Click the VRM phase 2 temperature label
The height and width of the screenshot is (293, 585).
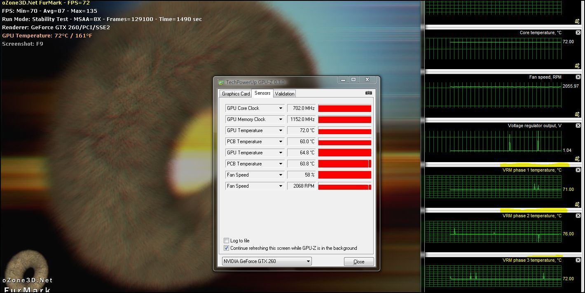pyautogui.click(x=532, y=216)
